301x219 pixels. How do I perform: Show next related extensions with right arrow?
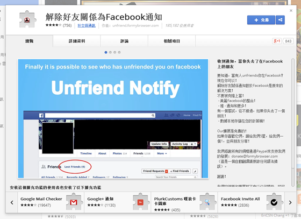click(290, 202)
